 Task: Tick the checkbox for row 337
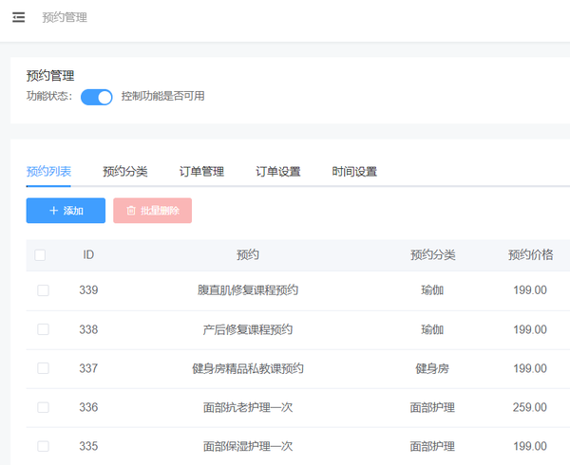(44, 368)
